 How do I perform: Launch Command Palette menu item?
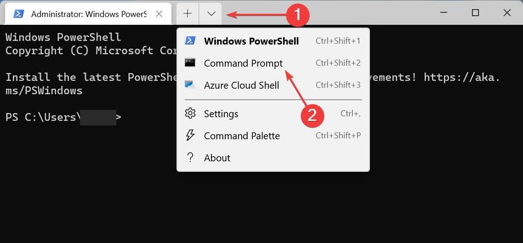coord(273,136)
